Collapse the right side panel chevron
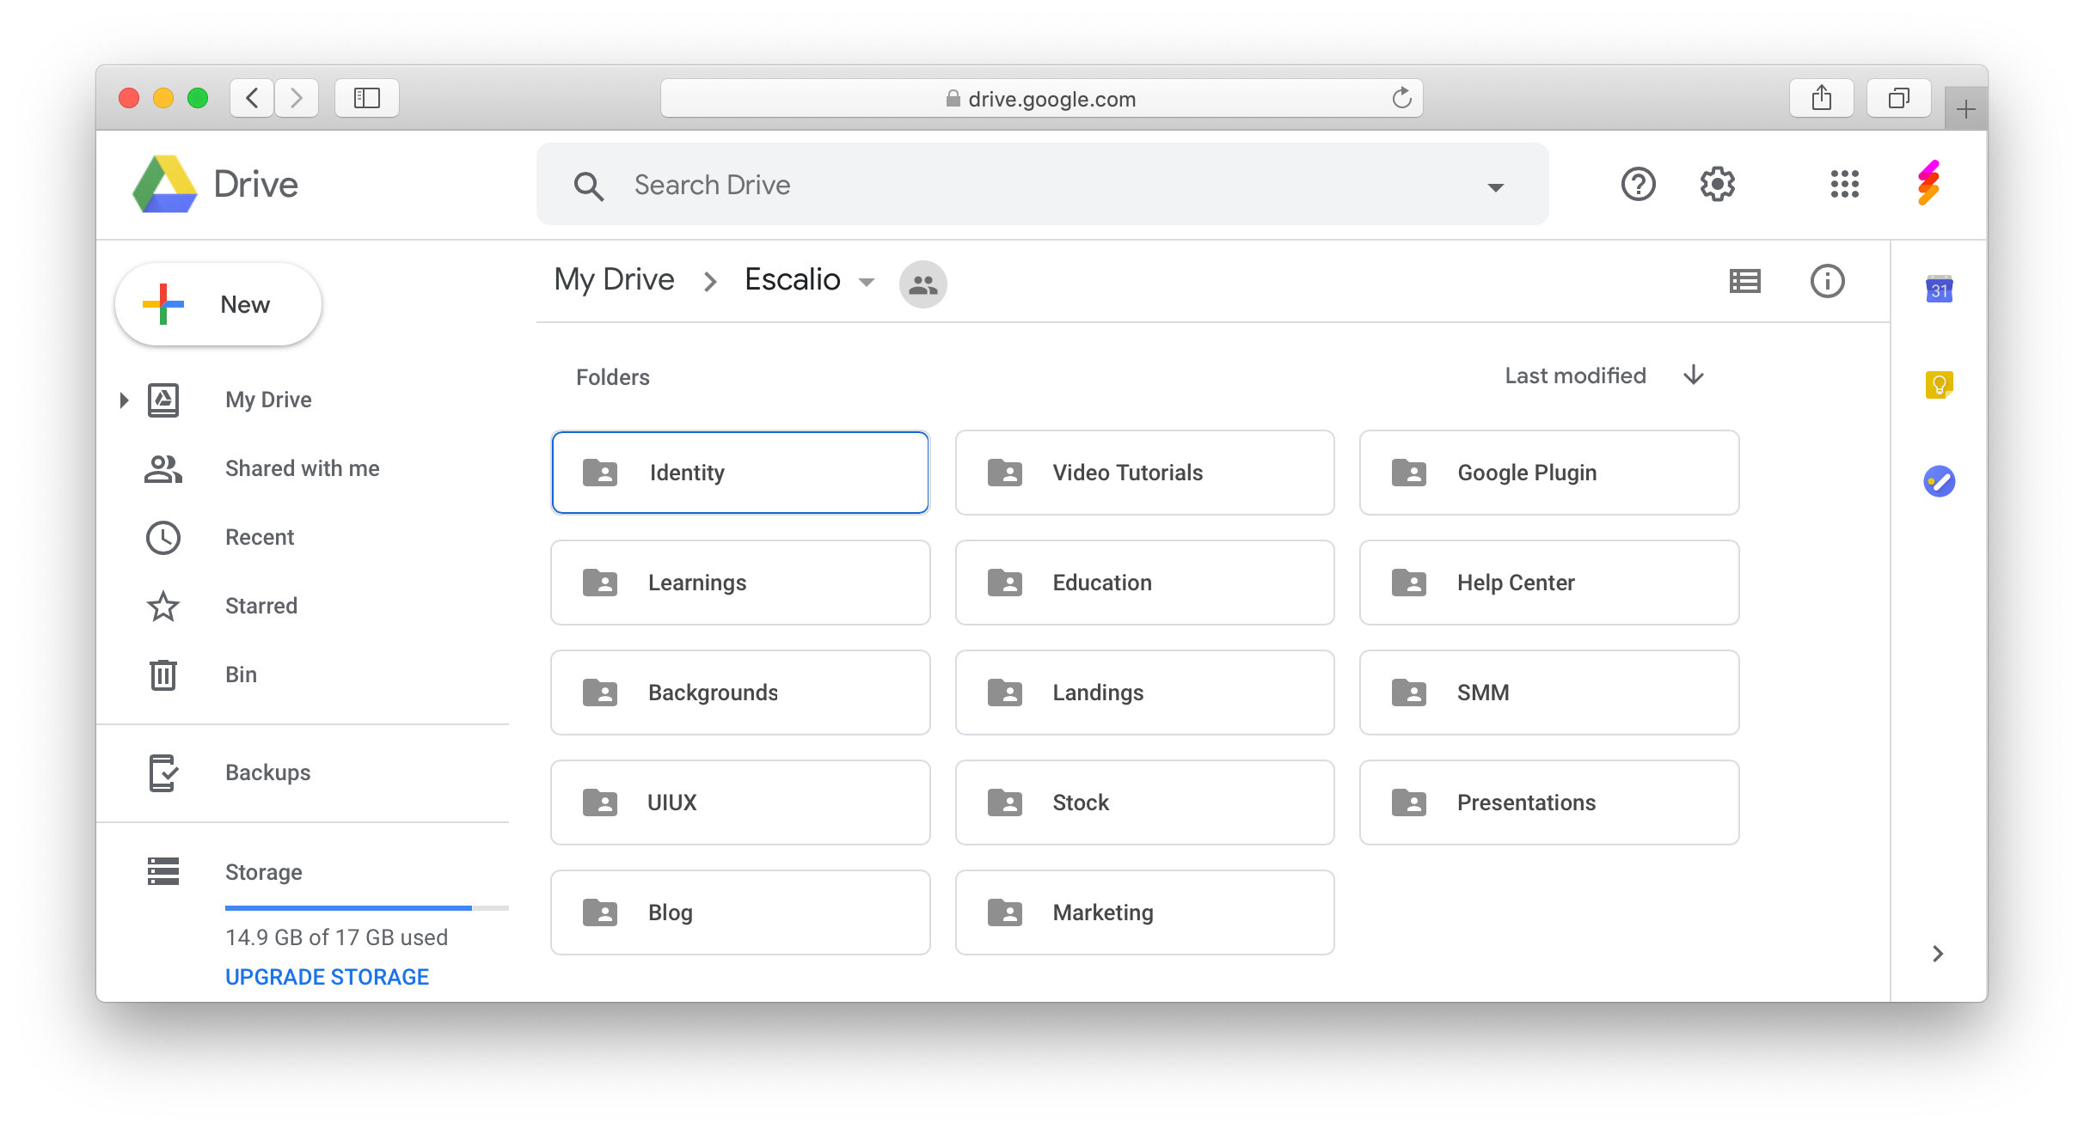 pos(1938,954)
